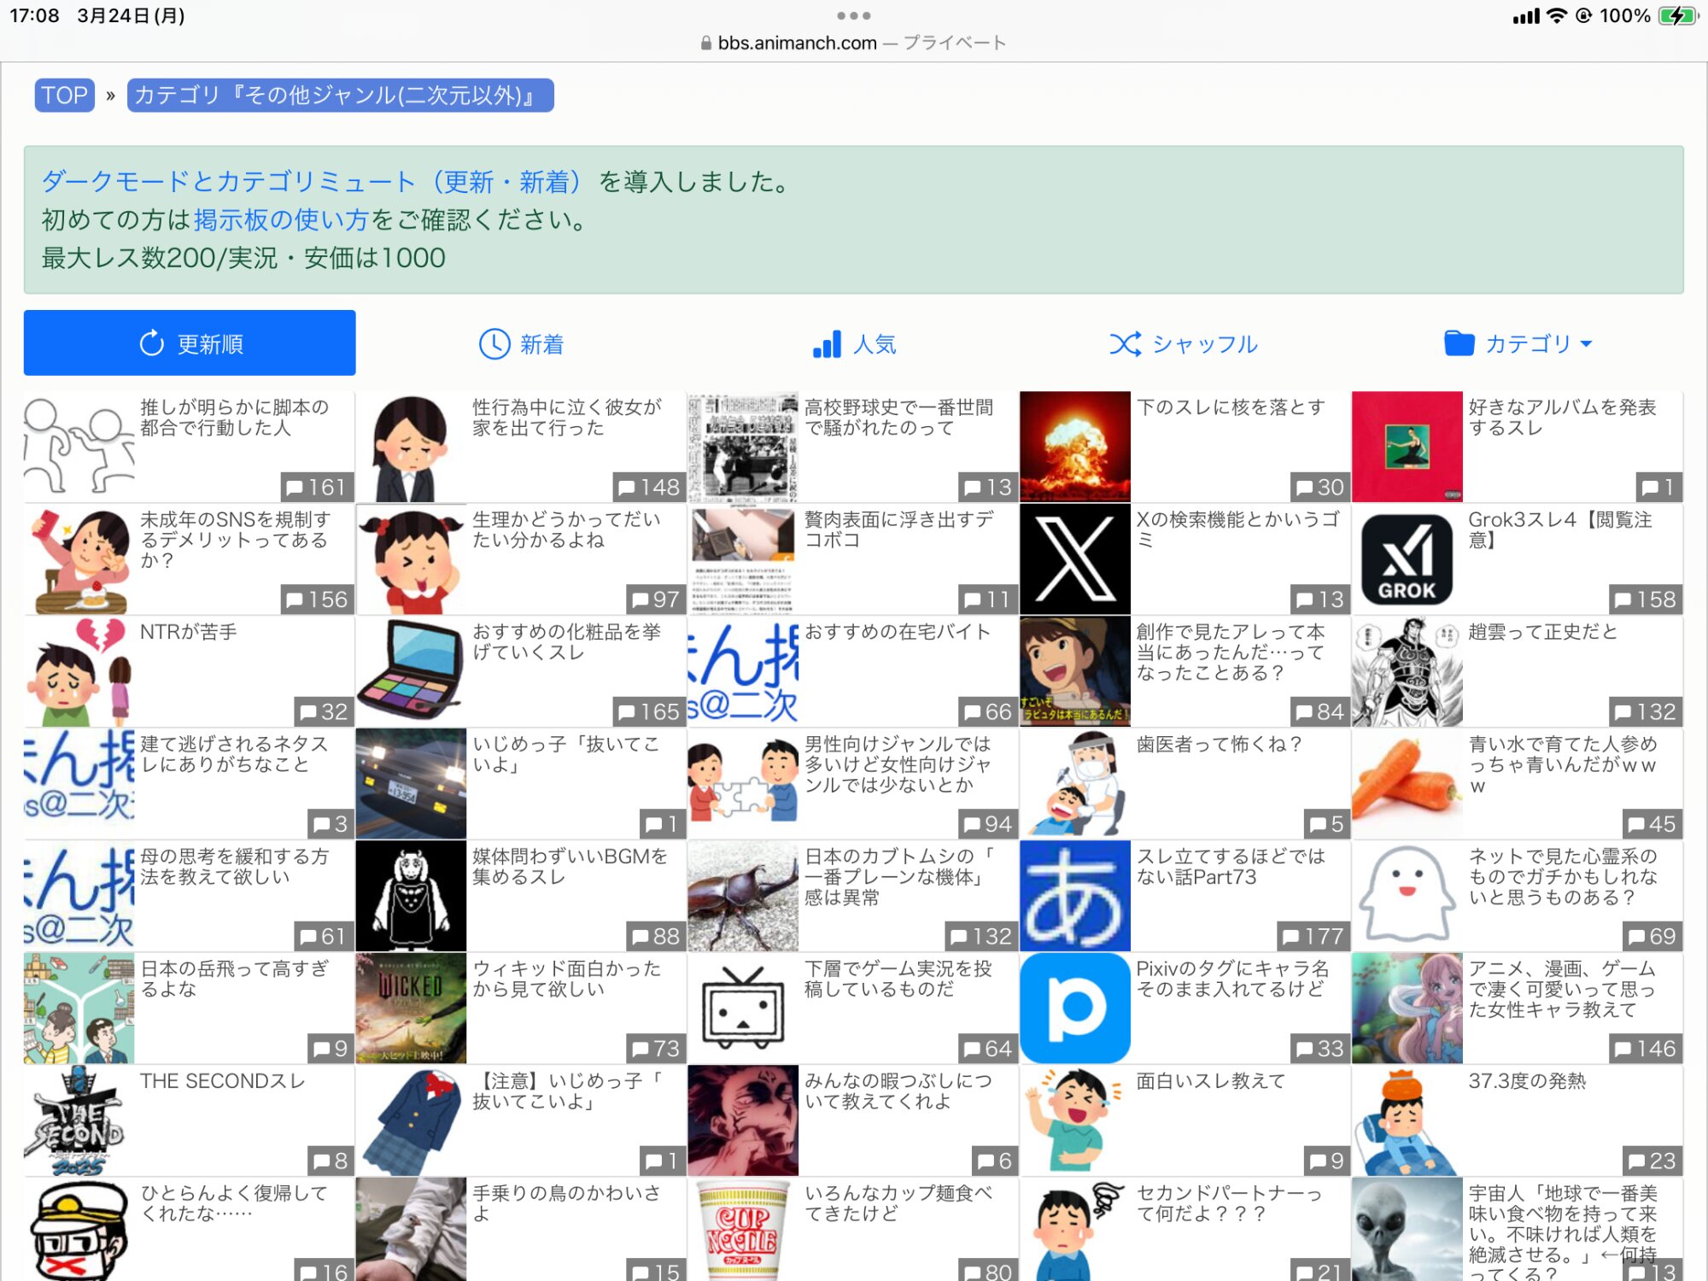Open the Pixiv logo thread thumbnail
Image resolution: width=1708 pixels, height=1281 pixels.
coord(1074,1009)
